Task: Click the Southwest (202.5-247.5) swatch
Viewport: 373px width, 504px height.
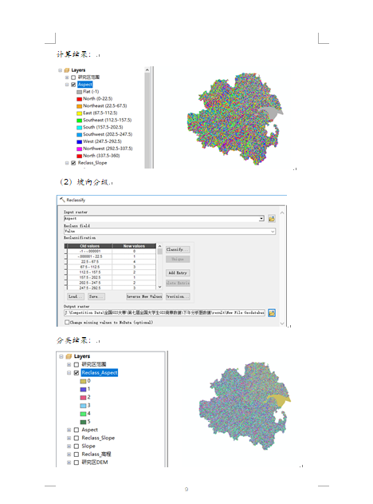Action: 79,135
